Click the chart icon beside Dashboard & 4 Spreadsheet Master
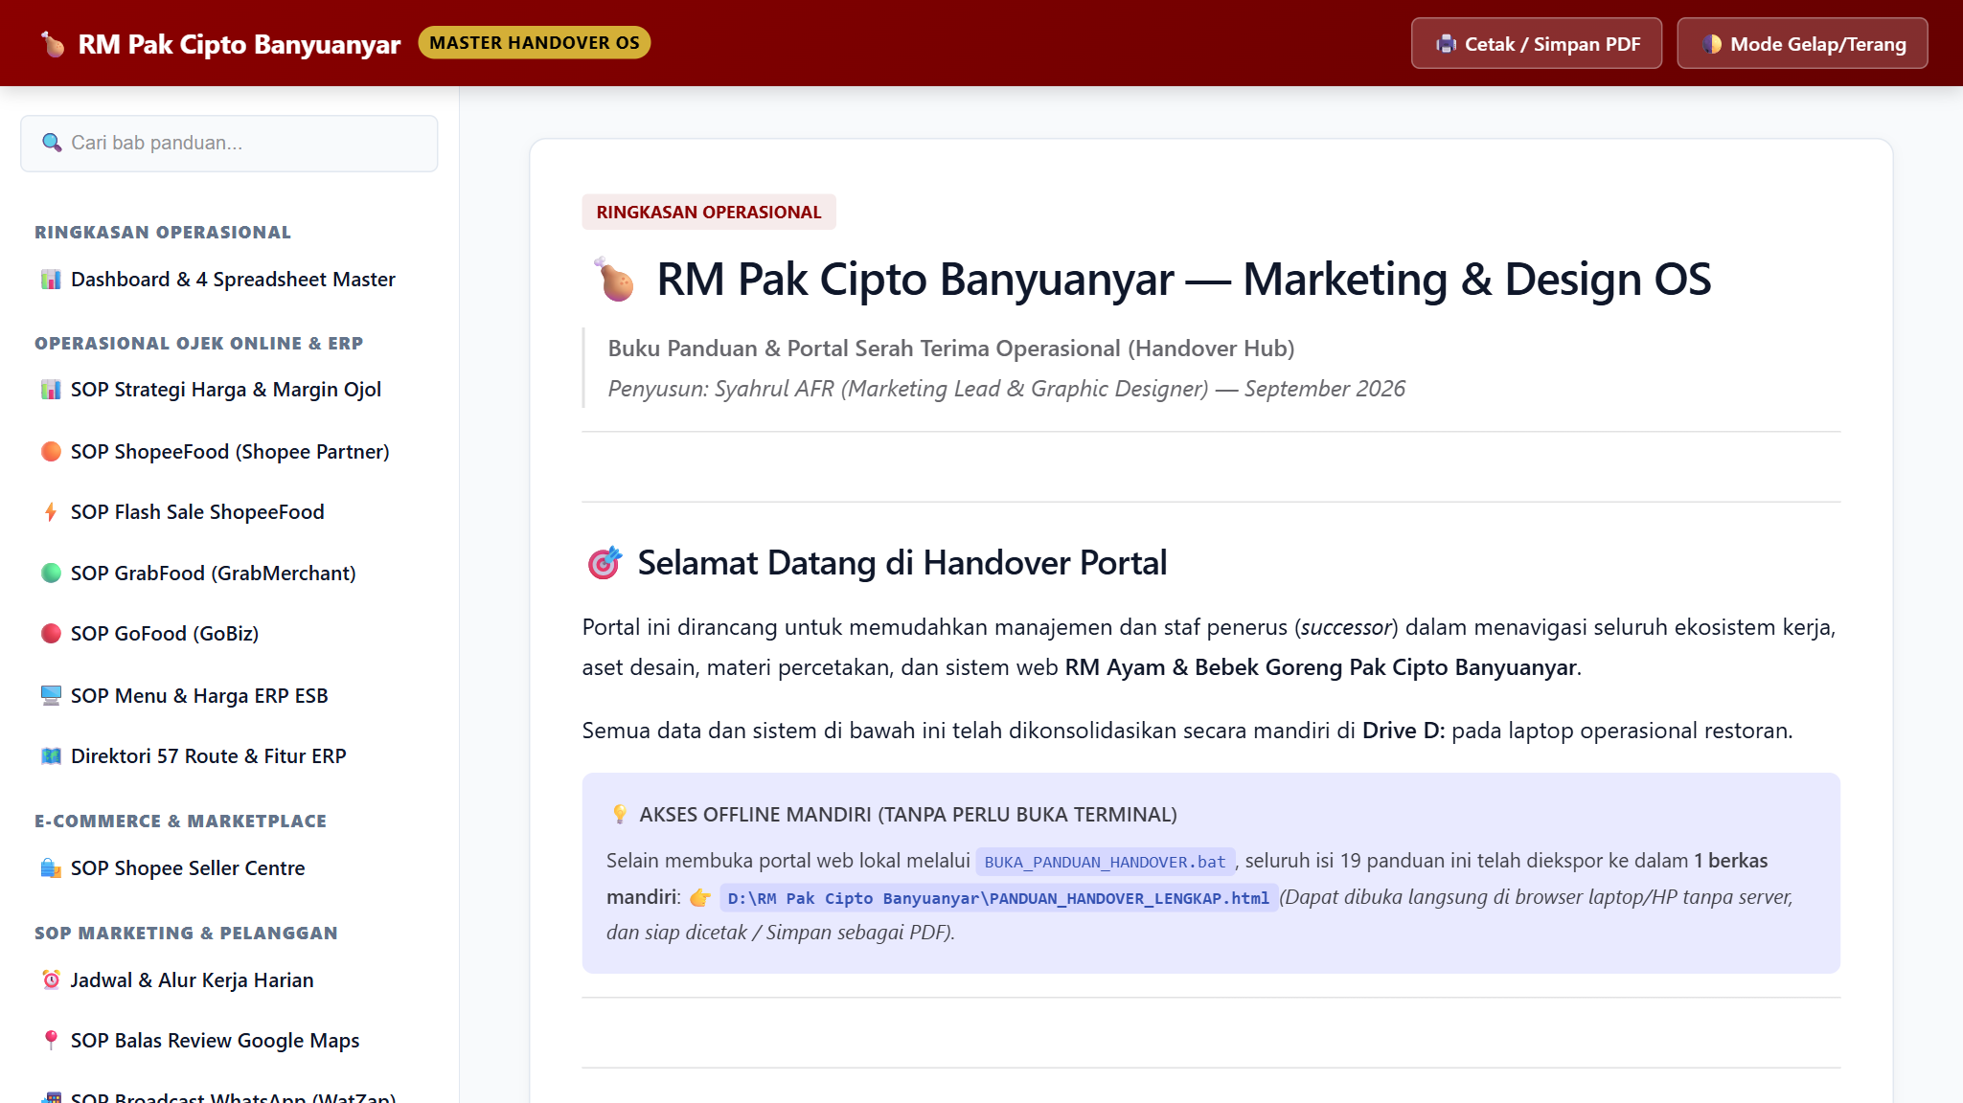 tap(51, 280)
